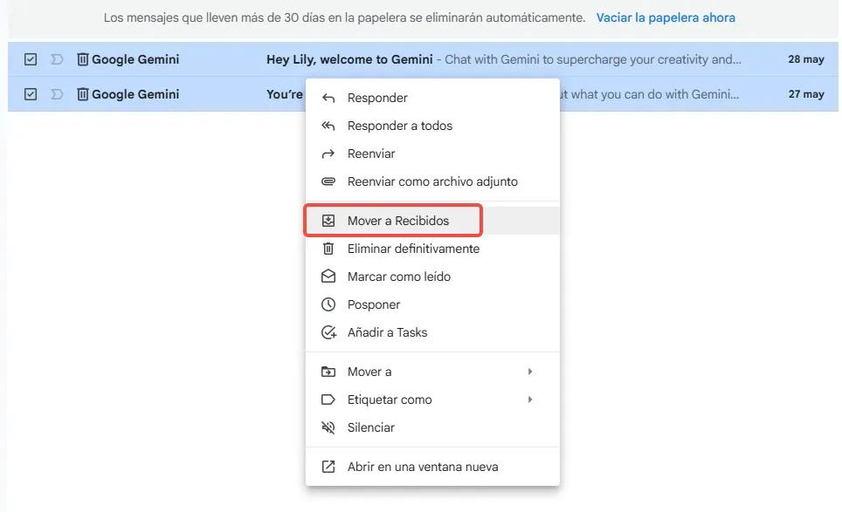
Task: Select Reenviar como archivo adjunto
Action: [432, 181]
